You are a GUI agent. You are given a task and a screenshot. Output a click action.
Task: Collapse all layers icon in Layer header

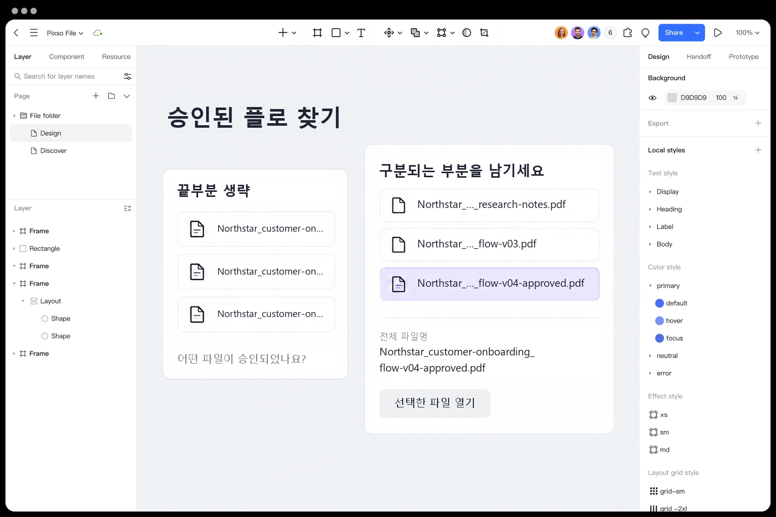tap(127, 208)
